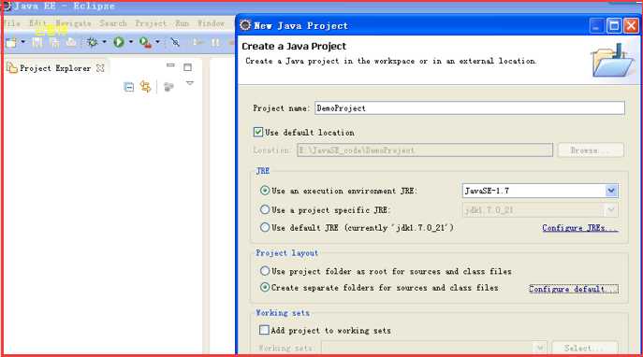643x357 pixels.
Task: Open the Search menu
Action: click(x=112, y=23)
